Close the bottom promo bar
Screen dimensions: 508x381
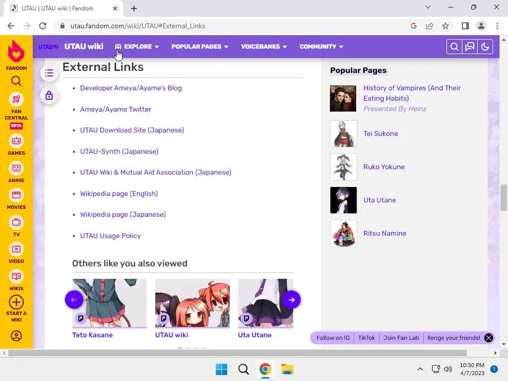click(489, 338)
